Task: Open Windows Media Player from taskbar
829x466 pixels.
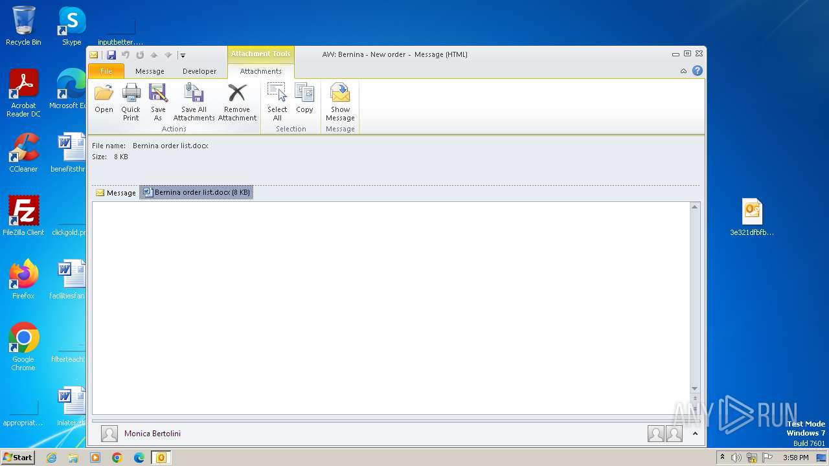Action: pyautogui.click(x=95, y=458)
